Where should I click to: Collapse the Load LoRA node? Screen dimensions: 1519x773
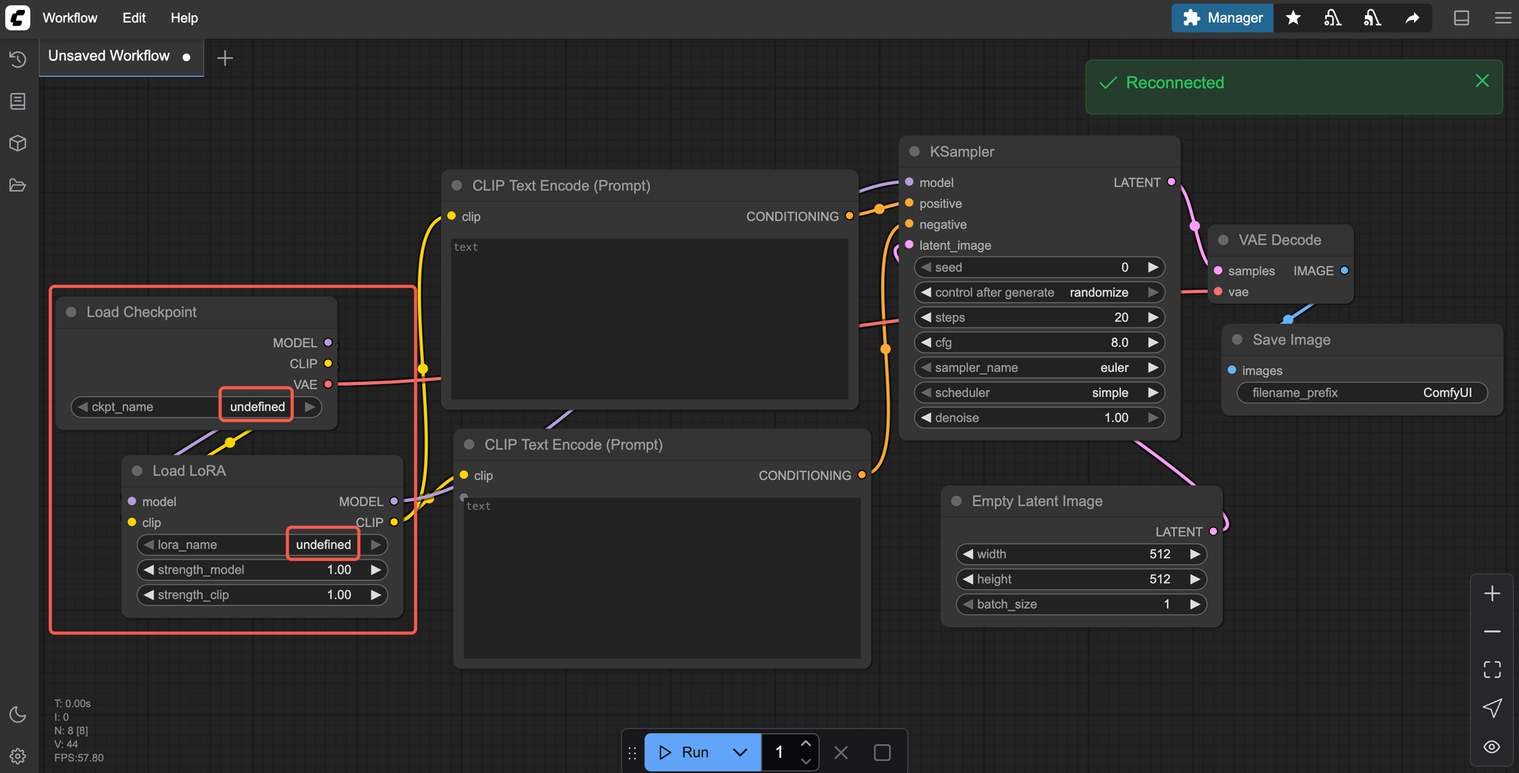tap(137, 471)
